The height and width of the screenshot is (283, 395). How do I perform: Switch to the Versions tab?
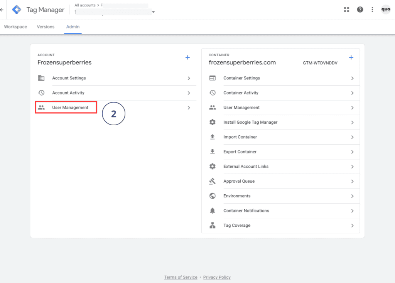(x=46, y=27)
